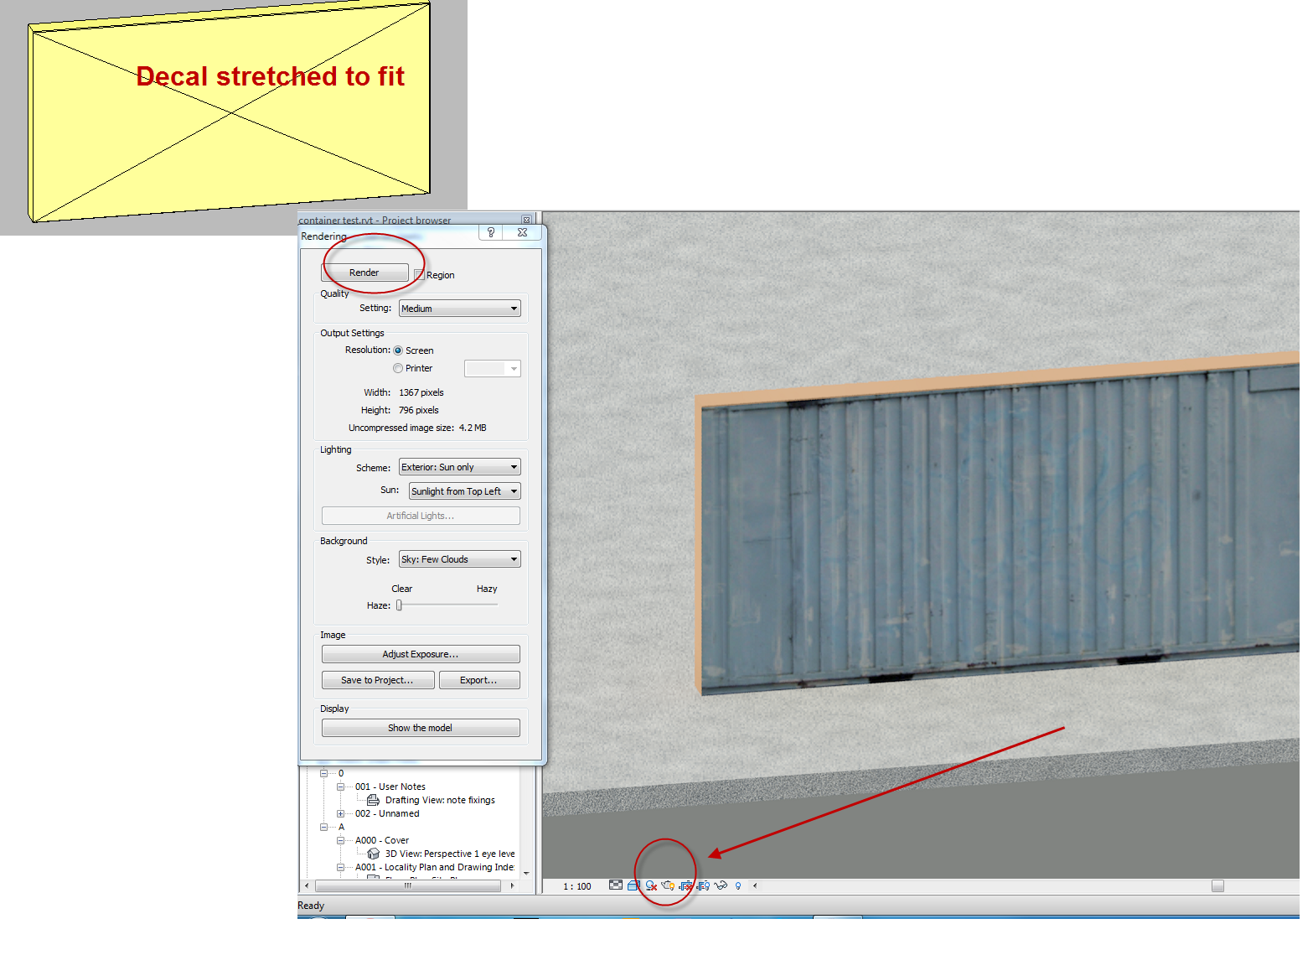Close the Rendering dialog
This screenshot has height=976, width=1313.
click(522, 232)
